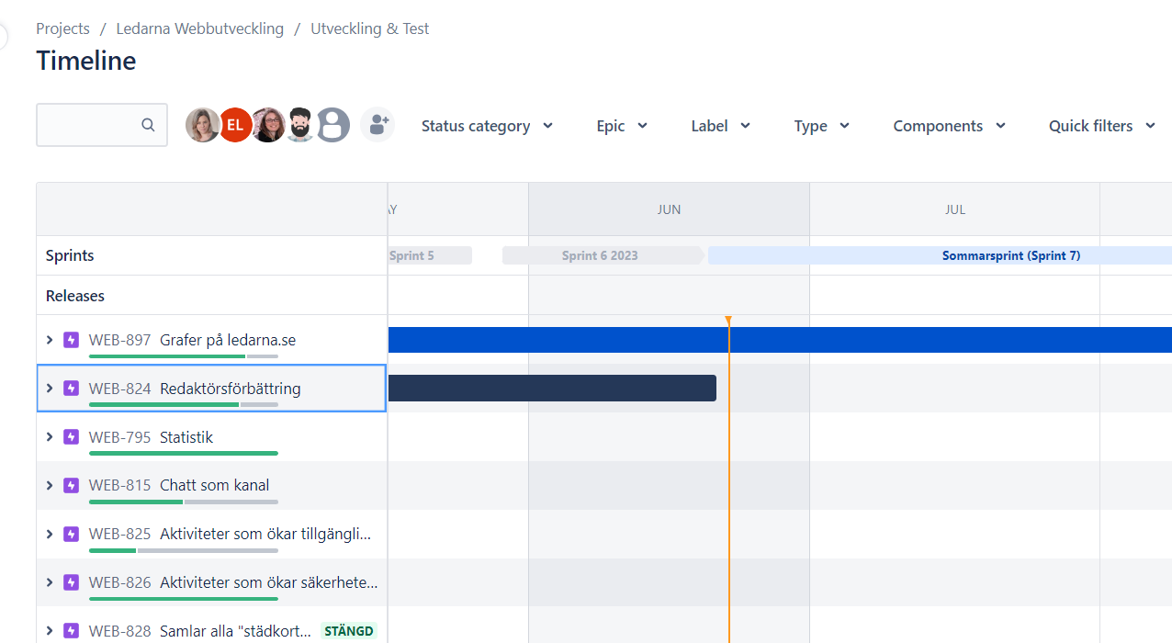The height and width of the screenshot is (643, 1172).
Task: Click the epic icon beside WEB-795 Statistik
Action: coord(72,437)
